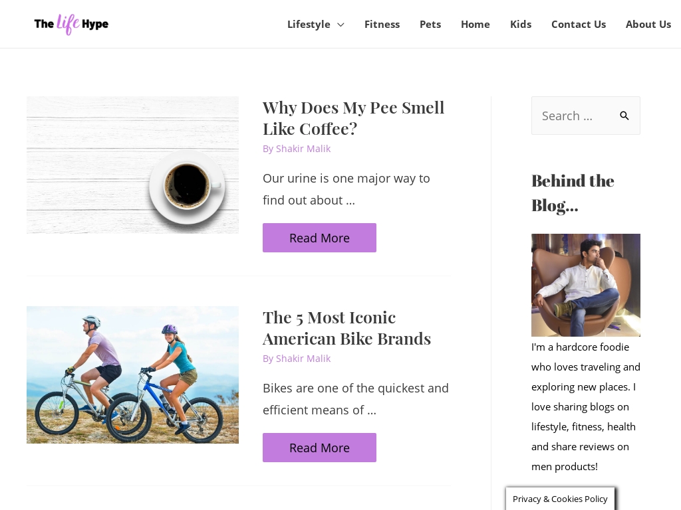681x510 pixels.
Task: Navigate to Contact Us page
Action: point(578,25)
